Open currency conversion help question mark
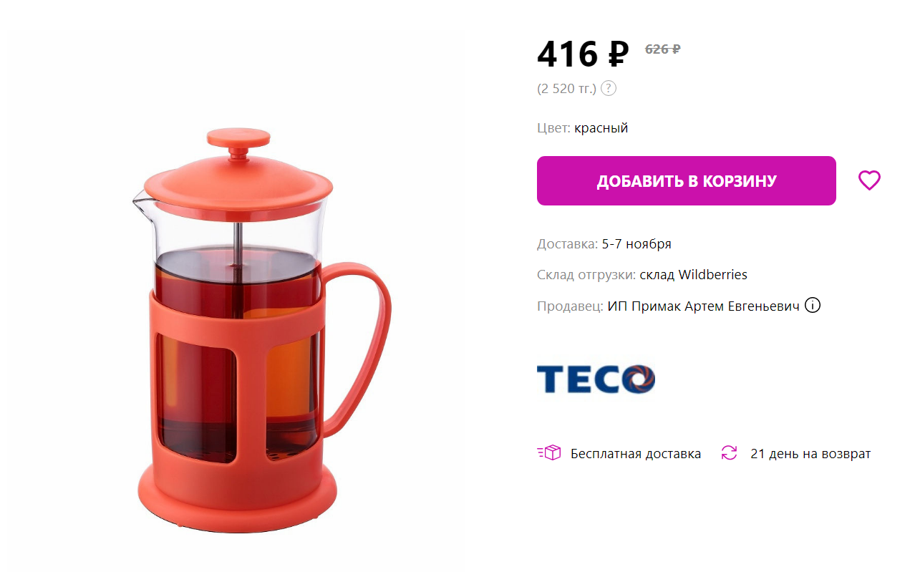This screenshot has width=910, height=572. click(x=608, y=89)
